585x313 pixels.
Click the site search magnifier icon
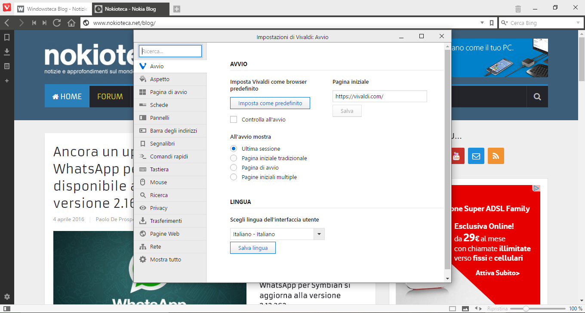tap(537, 97)
